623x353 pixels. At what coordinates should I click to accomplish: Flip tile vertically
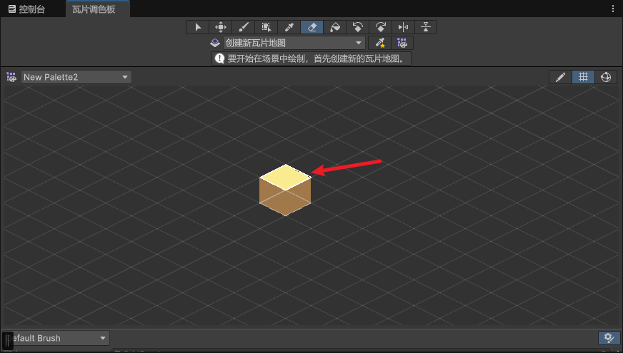point(426,27)
